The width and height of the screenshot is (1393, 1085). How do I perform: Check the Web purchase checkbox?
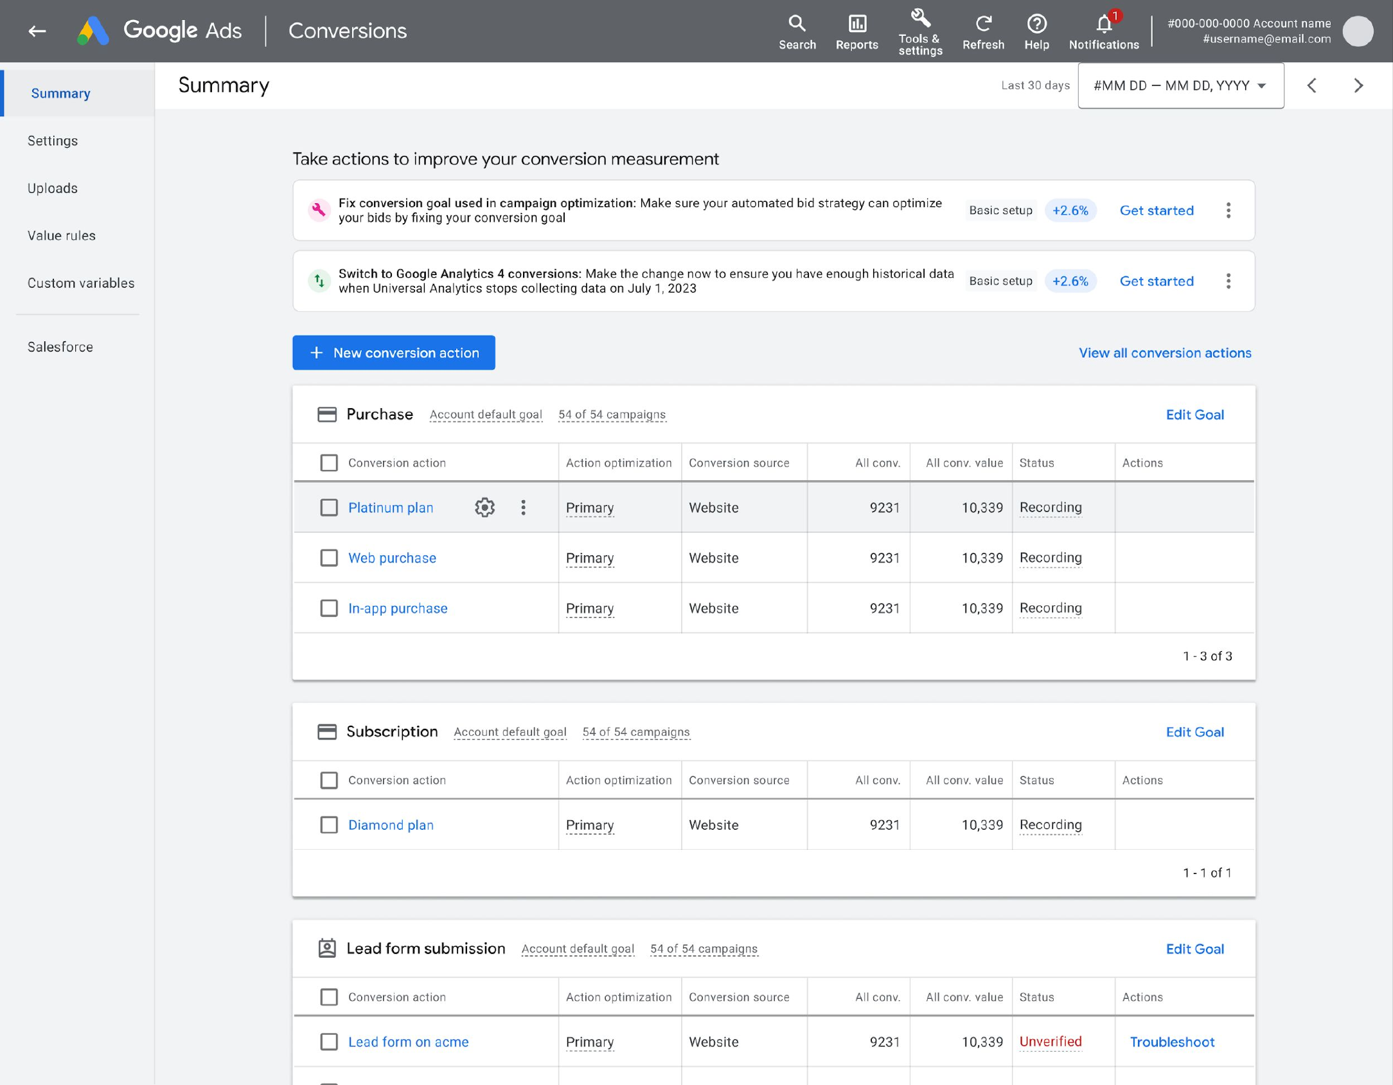(x=329, y=557)
